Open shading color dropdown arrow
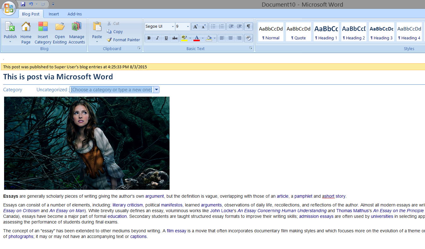425x249 pixels. pyautogui.click(x=215, y=38)
